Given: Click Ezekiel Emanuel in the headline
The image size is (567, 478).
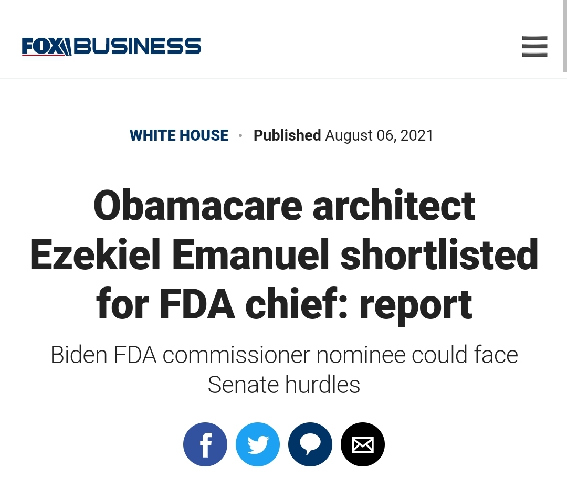Looking at the screenshot, I should click(180, 254).
